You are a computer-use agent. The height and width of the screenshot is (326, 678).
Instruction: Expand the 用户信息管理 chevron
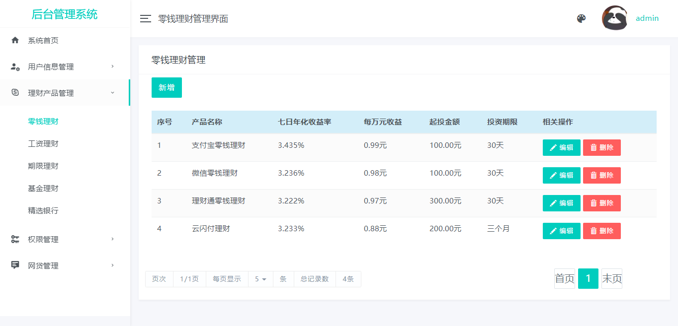click(113, 66)
